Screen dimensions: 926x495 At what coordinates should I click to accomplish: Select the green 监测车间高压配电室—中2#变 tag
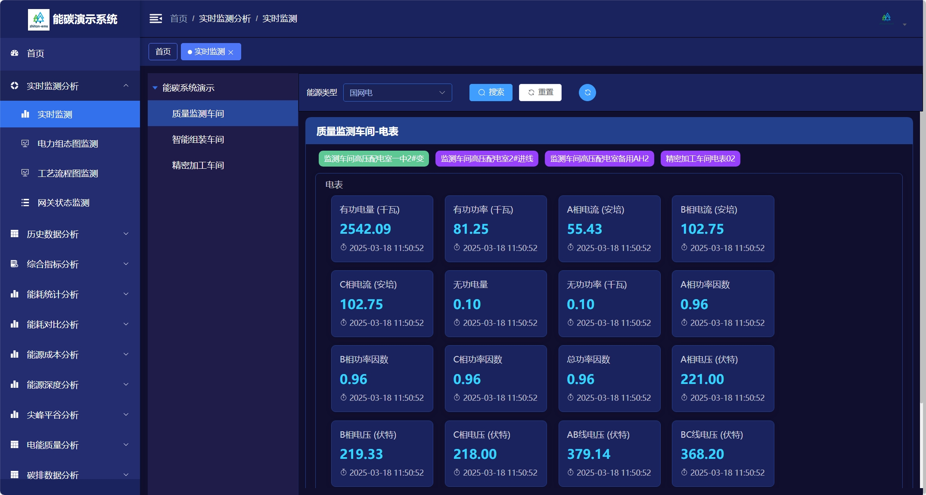pyautogui.click(x=373, y=158)
